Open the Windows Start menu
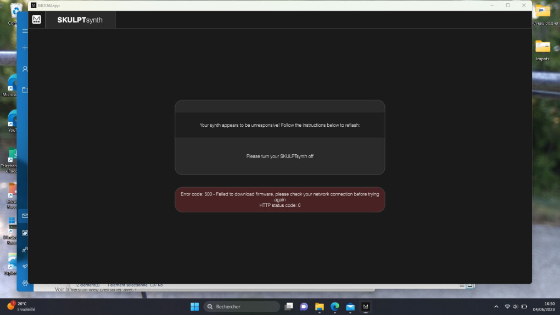 click(195, 306)
